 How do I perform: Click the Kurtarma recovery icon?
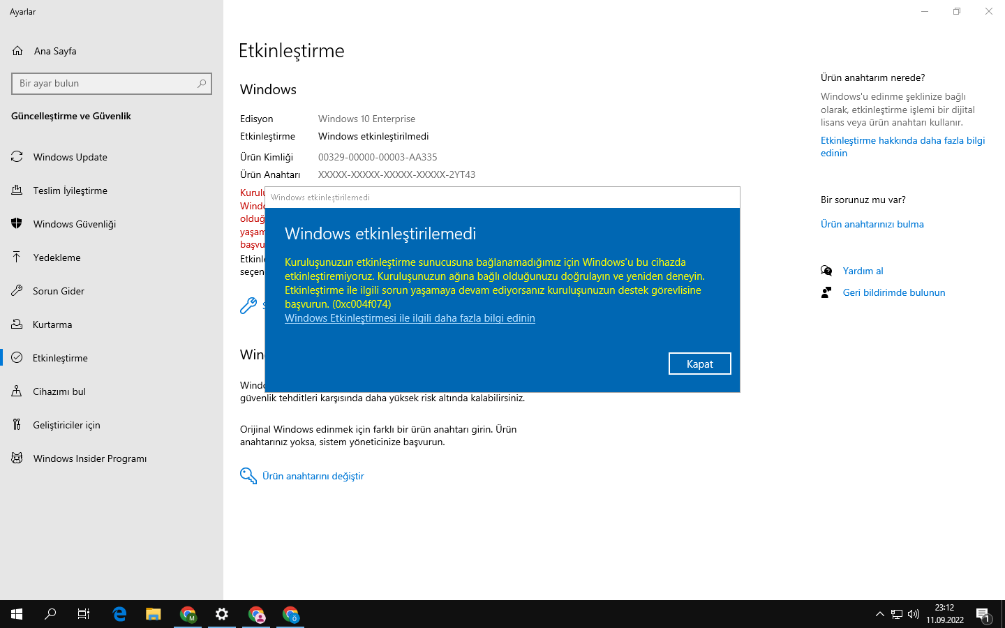click(17, 324)
